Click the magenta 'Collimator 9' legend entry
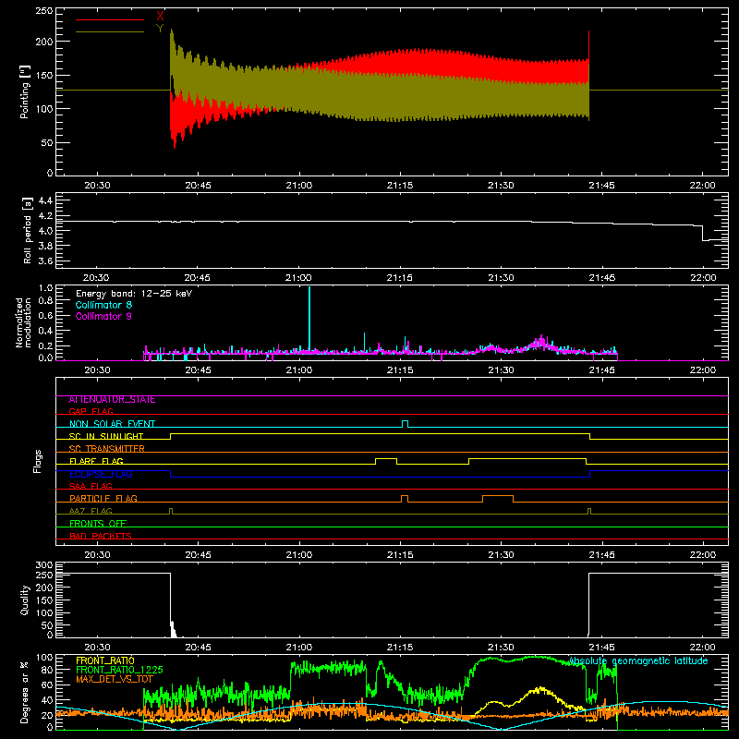 pos(103,316)
